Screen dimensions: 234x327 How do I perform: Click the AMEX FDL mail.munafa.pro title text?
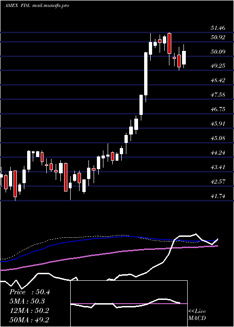point(37,6)
